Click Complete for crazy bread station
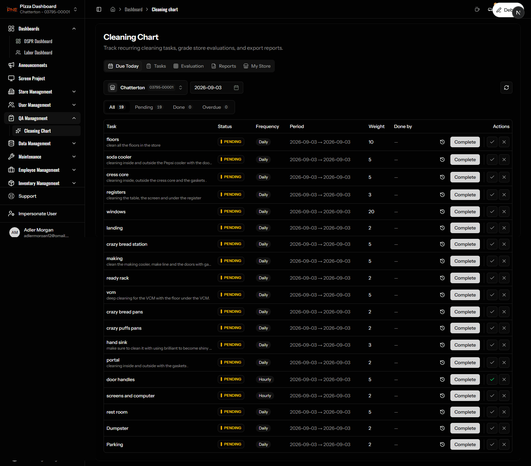 (465, 244)
